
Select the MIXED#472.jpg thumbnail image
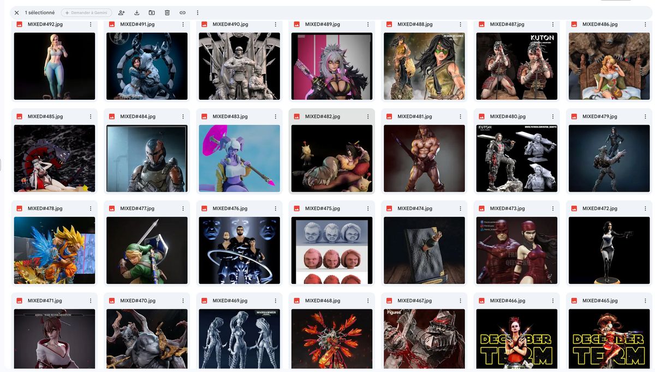(x=609, y=251)
